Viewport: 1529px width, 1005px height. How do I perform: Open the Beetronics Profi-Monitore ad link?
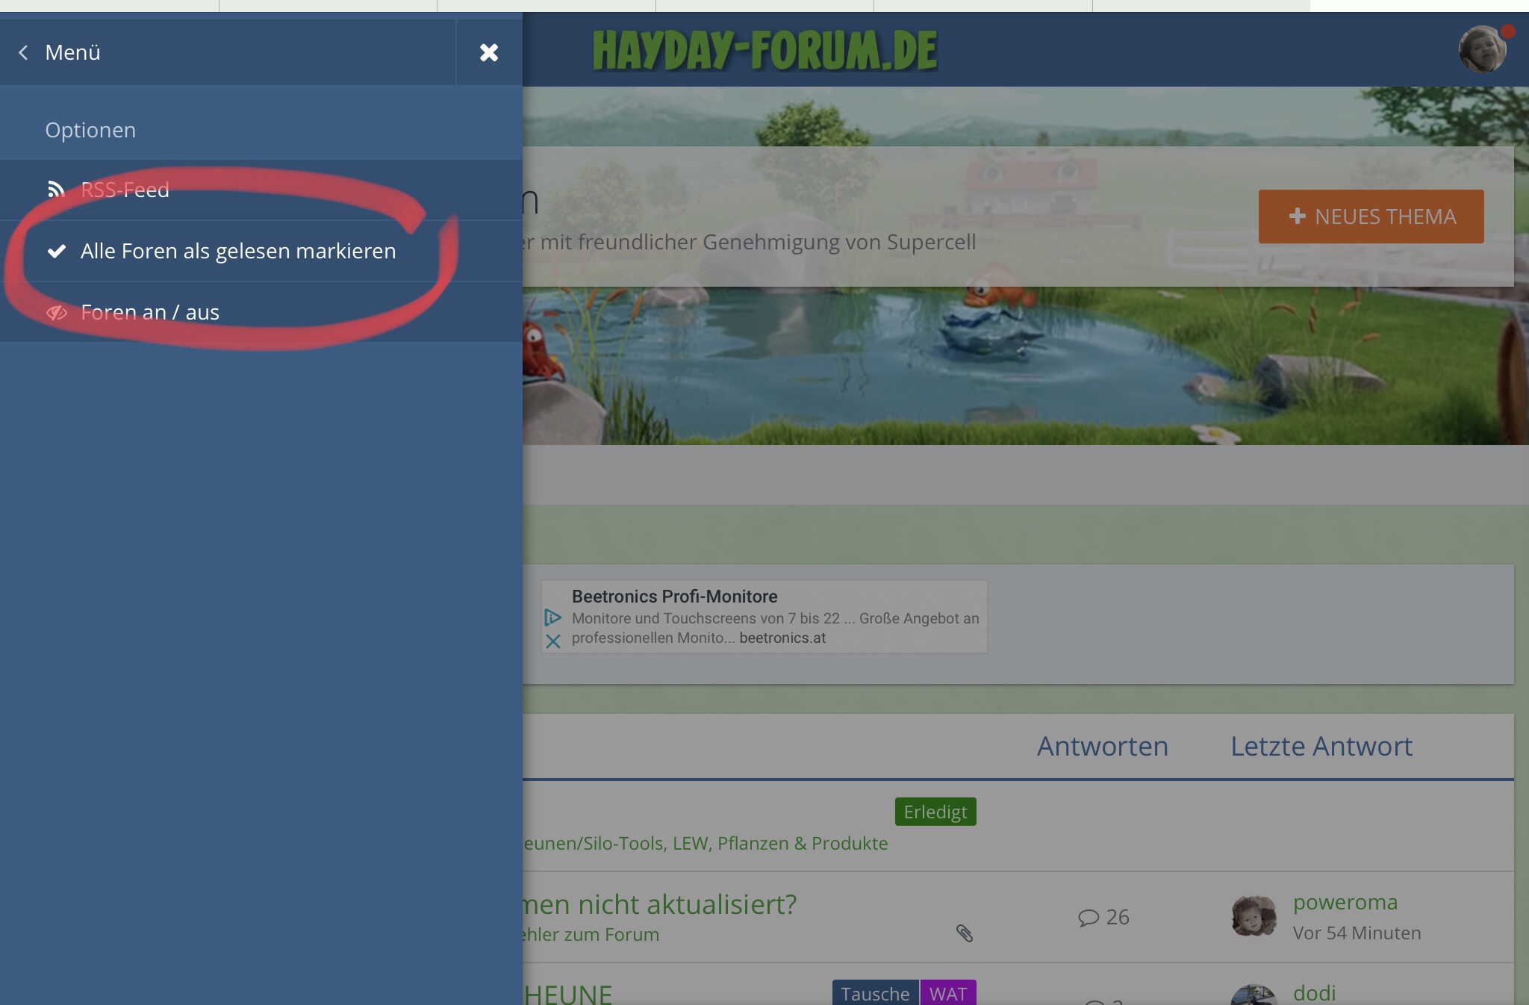pyautogui.click(x=674, y=597)
